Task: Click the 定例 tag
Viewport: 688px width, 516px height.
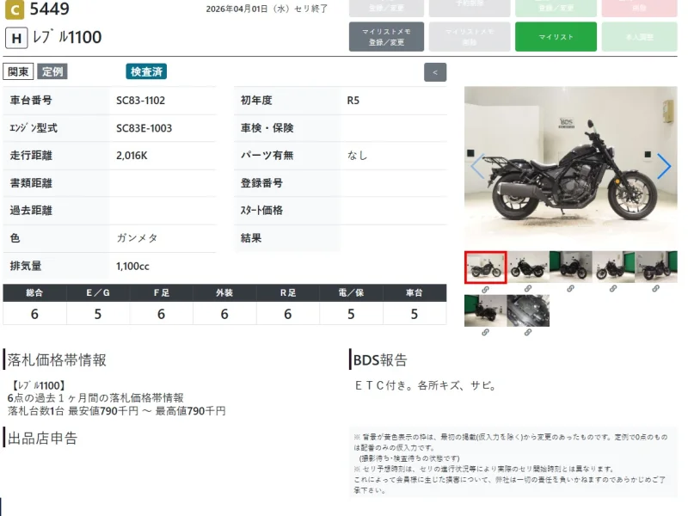Action: click(52, 71)
